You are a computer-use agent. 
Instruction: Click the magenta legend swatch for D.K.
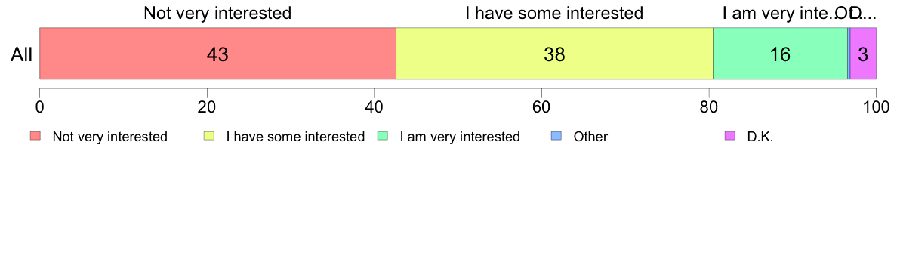[729, 136]
